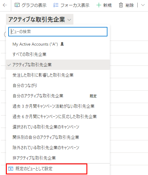
Task: Click 既定のビューとして設定 text
Action: click(34, 169)
